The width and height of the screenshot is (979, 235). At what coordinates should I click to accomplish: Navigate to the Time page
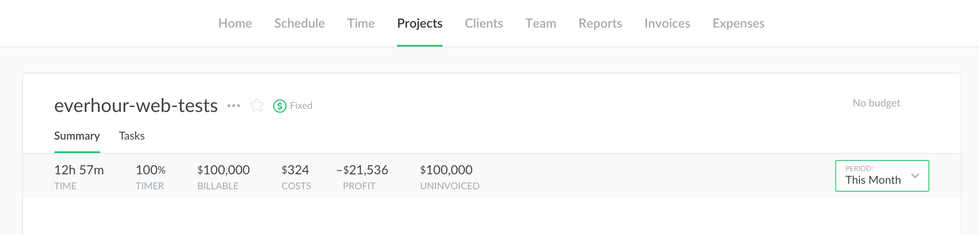pyautogui.click(x=361, y=23)
